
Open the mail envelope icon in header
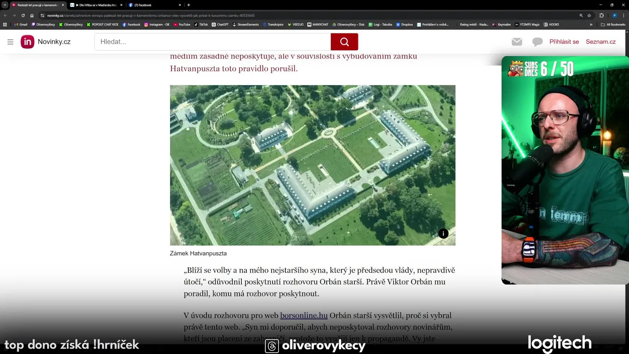point(517,42)
